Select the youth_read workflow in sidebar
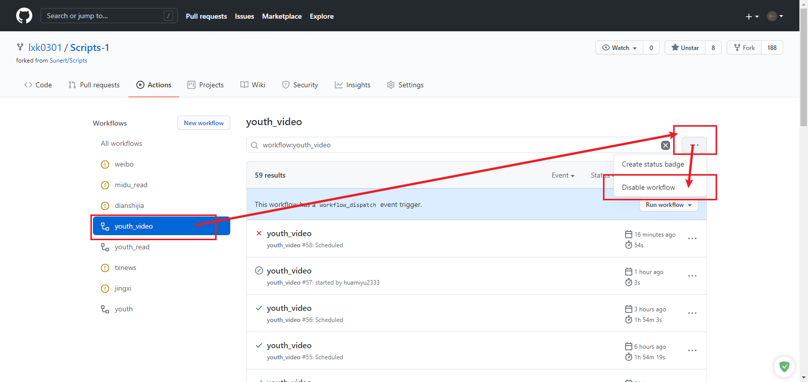The image size is (808, 382). pyautogui.click(x=132, y=247)
